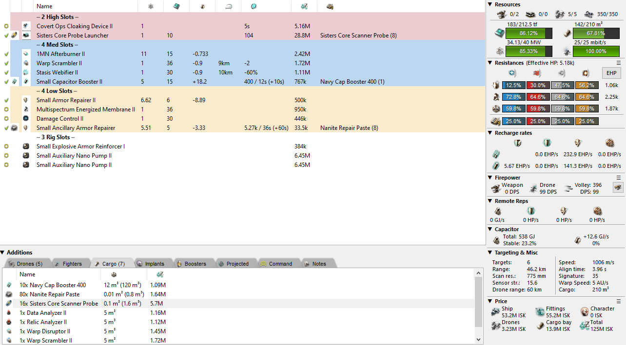Click the powergrid column header icon
This screenshot has height=345, width=626.
(151, 6)
